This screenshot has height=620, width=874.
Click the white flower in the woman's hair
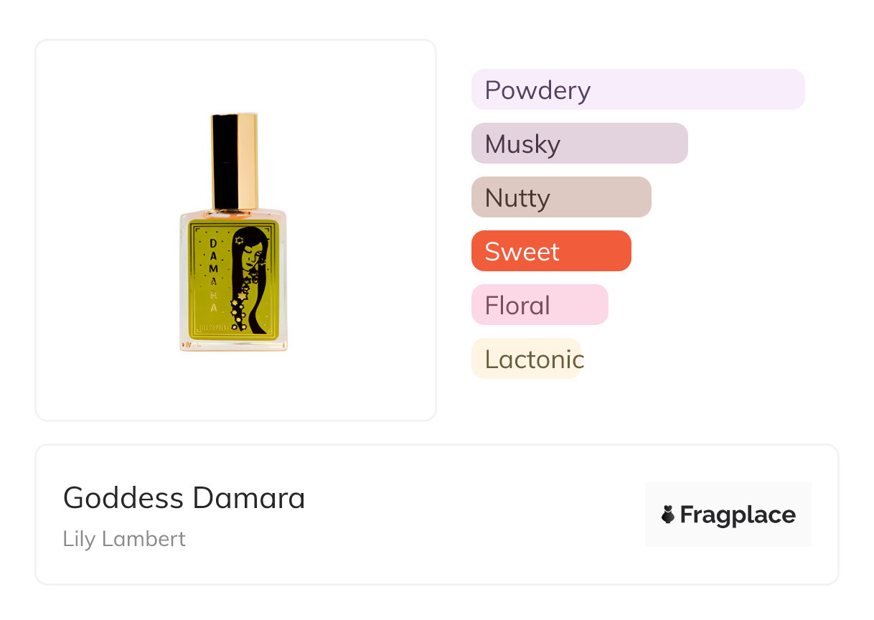pyautogui.click(x=239, y=240)
